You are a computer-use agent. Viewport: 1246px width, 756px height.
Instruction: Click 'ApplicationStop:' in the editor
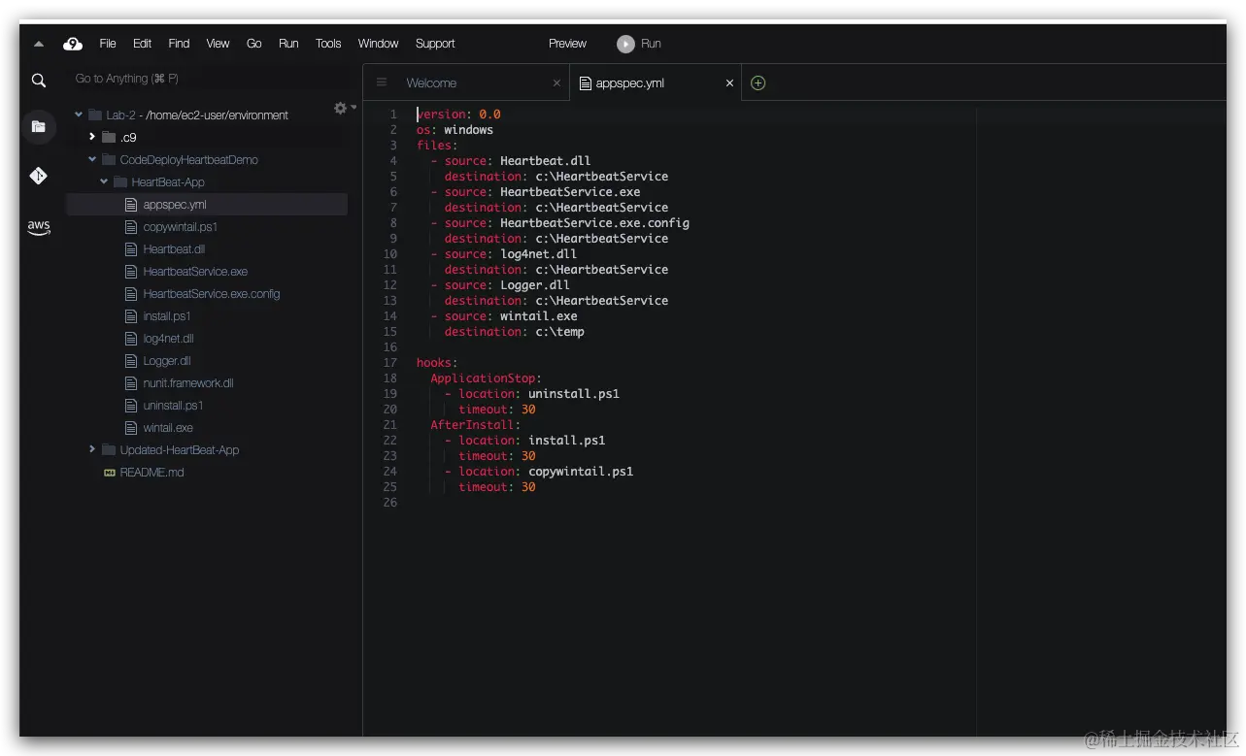[487, 378]
